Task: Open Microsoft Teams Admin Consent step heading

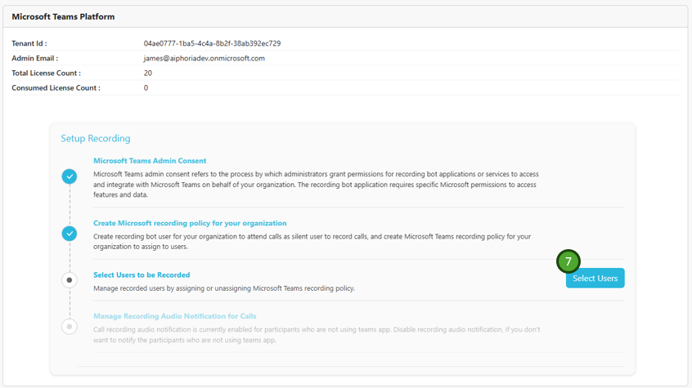Action: [x=150, y=161]
